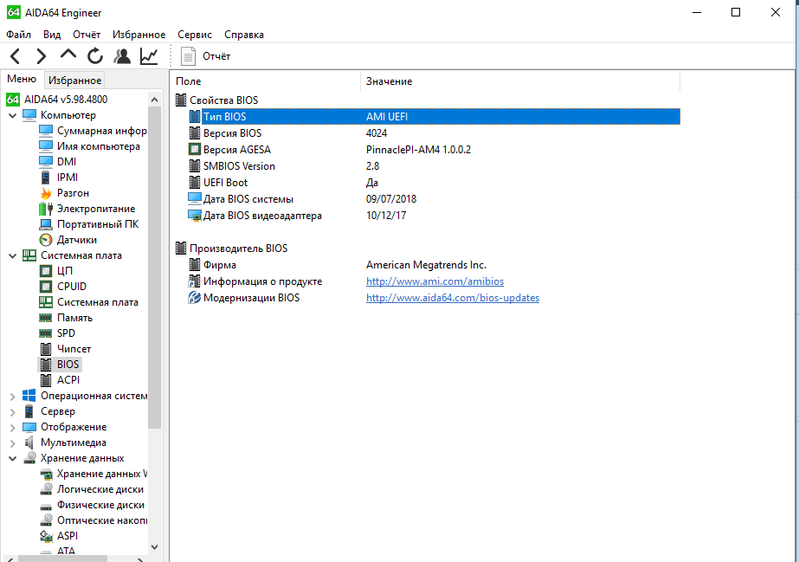Image resolution: width=799 pixels, height=562 pixels.
Task: Open the ASPI page
Action: click(x=68, y=536)
